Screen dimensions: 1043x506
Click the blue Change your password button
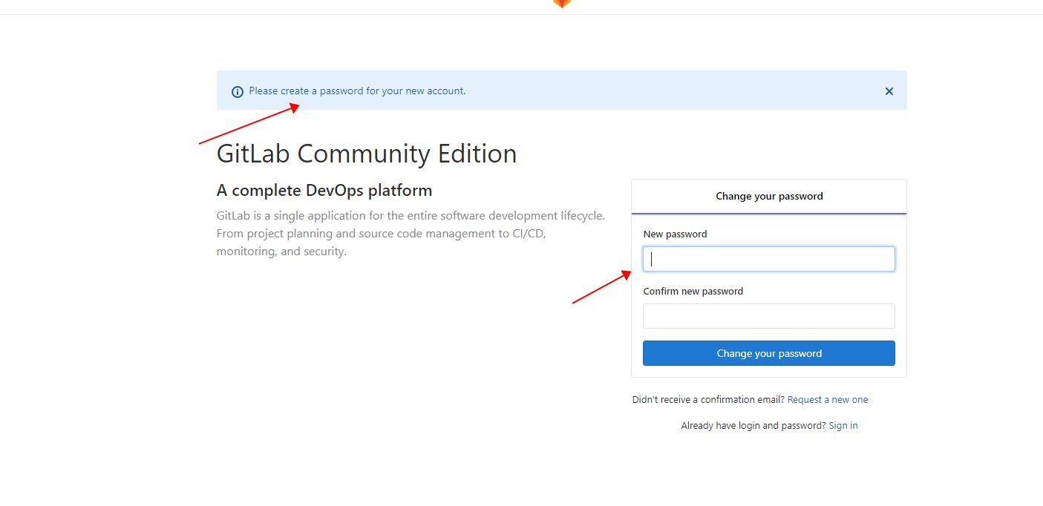pos(768,353)
